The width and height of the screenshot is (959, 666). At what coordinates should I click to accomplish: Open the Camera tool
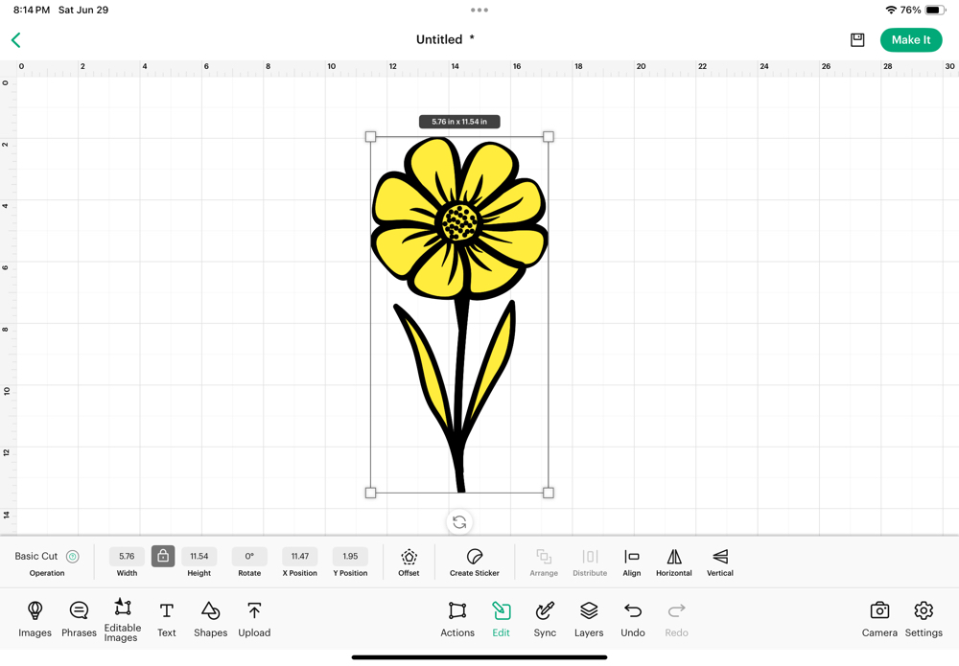(x=879, y=620)
